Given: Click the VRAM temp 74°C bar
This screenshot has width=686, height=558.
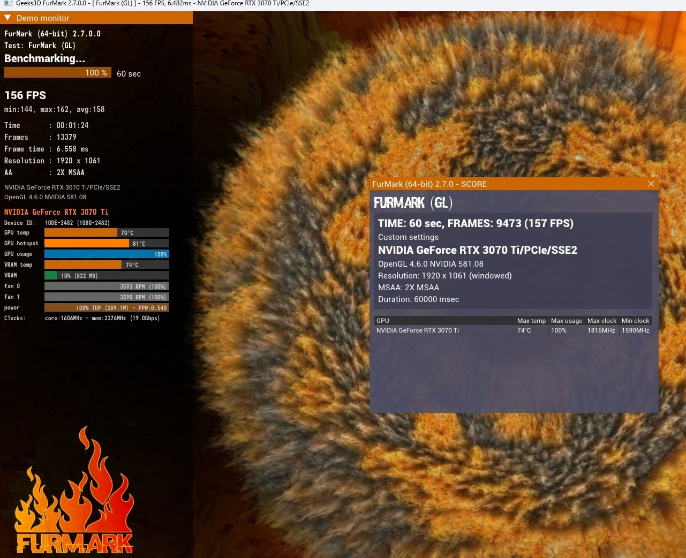Looking at the screenshot, I should coord(107,265).
